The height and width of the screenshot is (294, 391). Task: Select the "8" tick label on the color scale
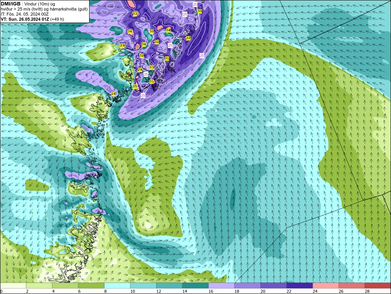coord(106,291)
